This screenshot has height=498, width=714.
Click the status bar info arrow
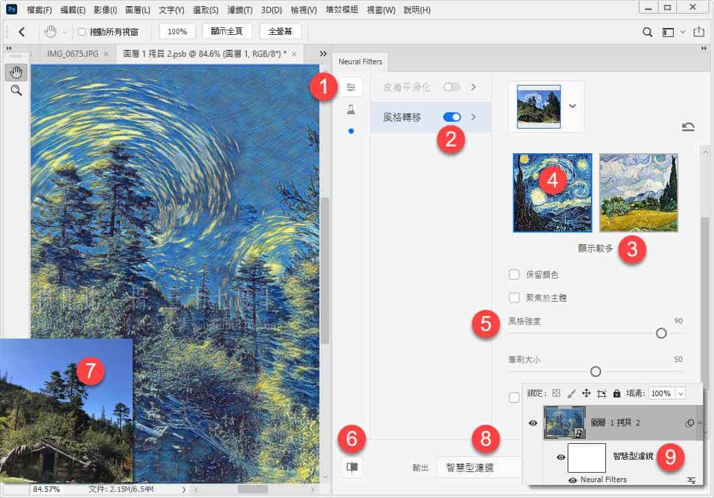tap(183, 490)
